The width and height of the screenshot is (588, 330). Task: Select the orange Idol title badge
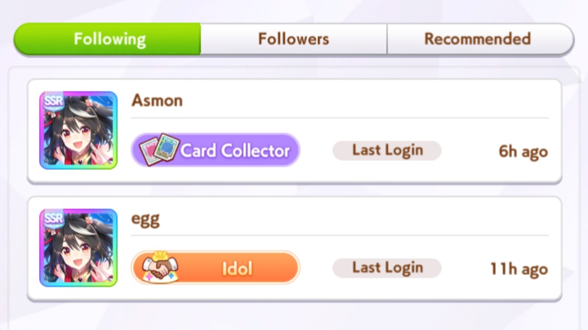215,267
